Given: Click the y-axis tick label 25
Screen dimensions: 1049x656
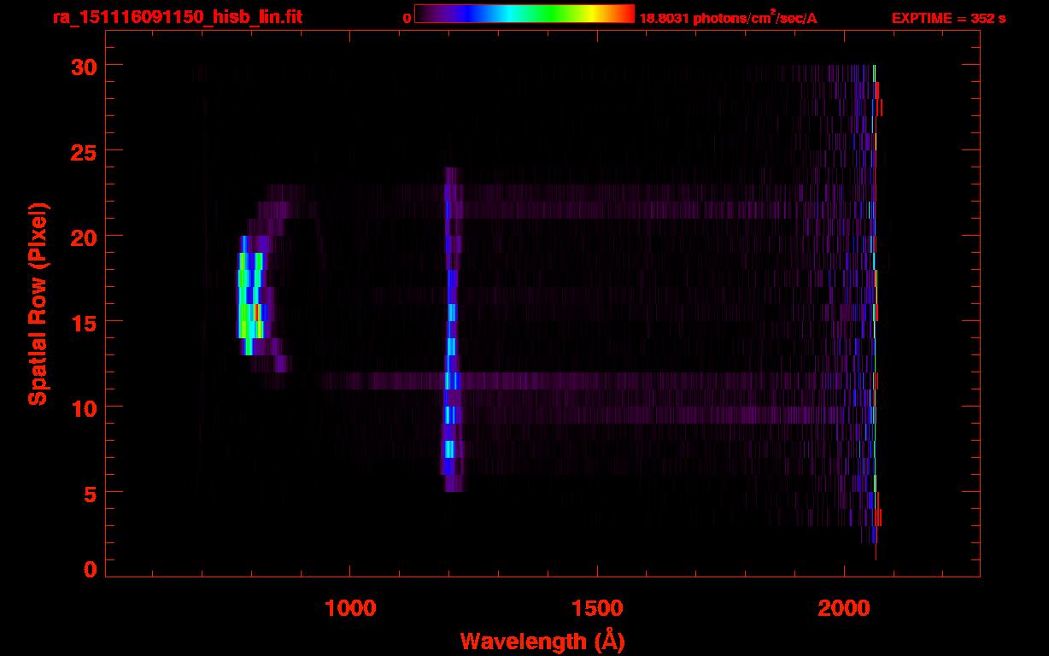Looking at the screenshot, I should pyautogui.click(x=85, y=151).
